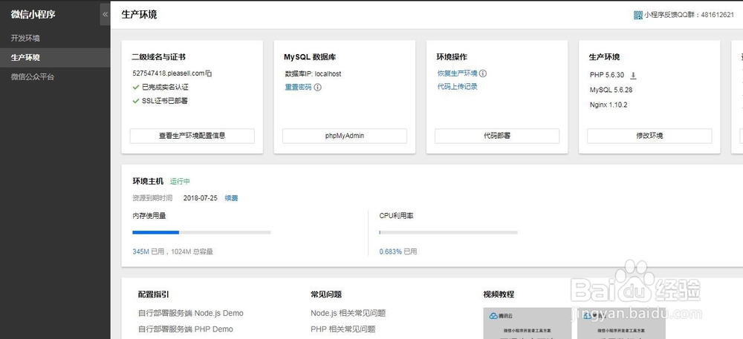Click the Nginx 1.10.2 version text
Image resolution: width=743 pixels, height=339 pixels.
click(x=609, y=105)
